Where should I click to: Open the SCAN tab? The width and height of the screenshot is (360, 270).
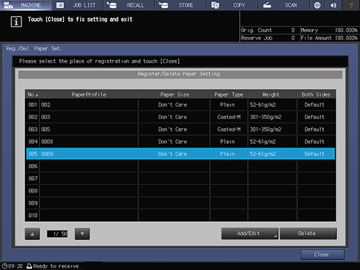click(284, 5)
